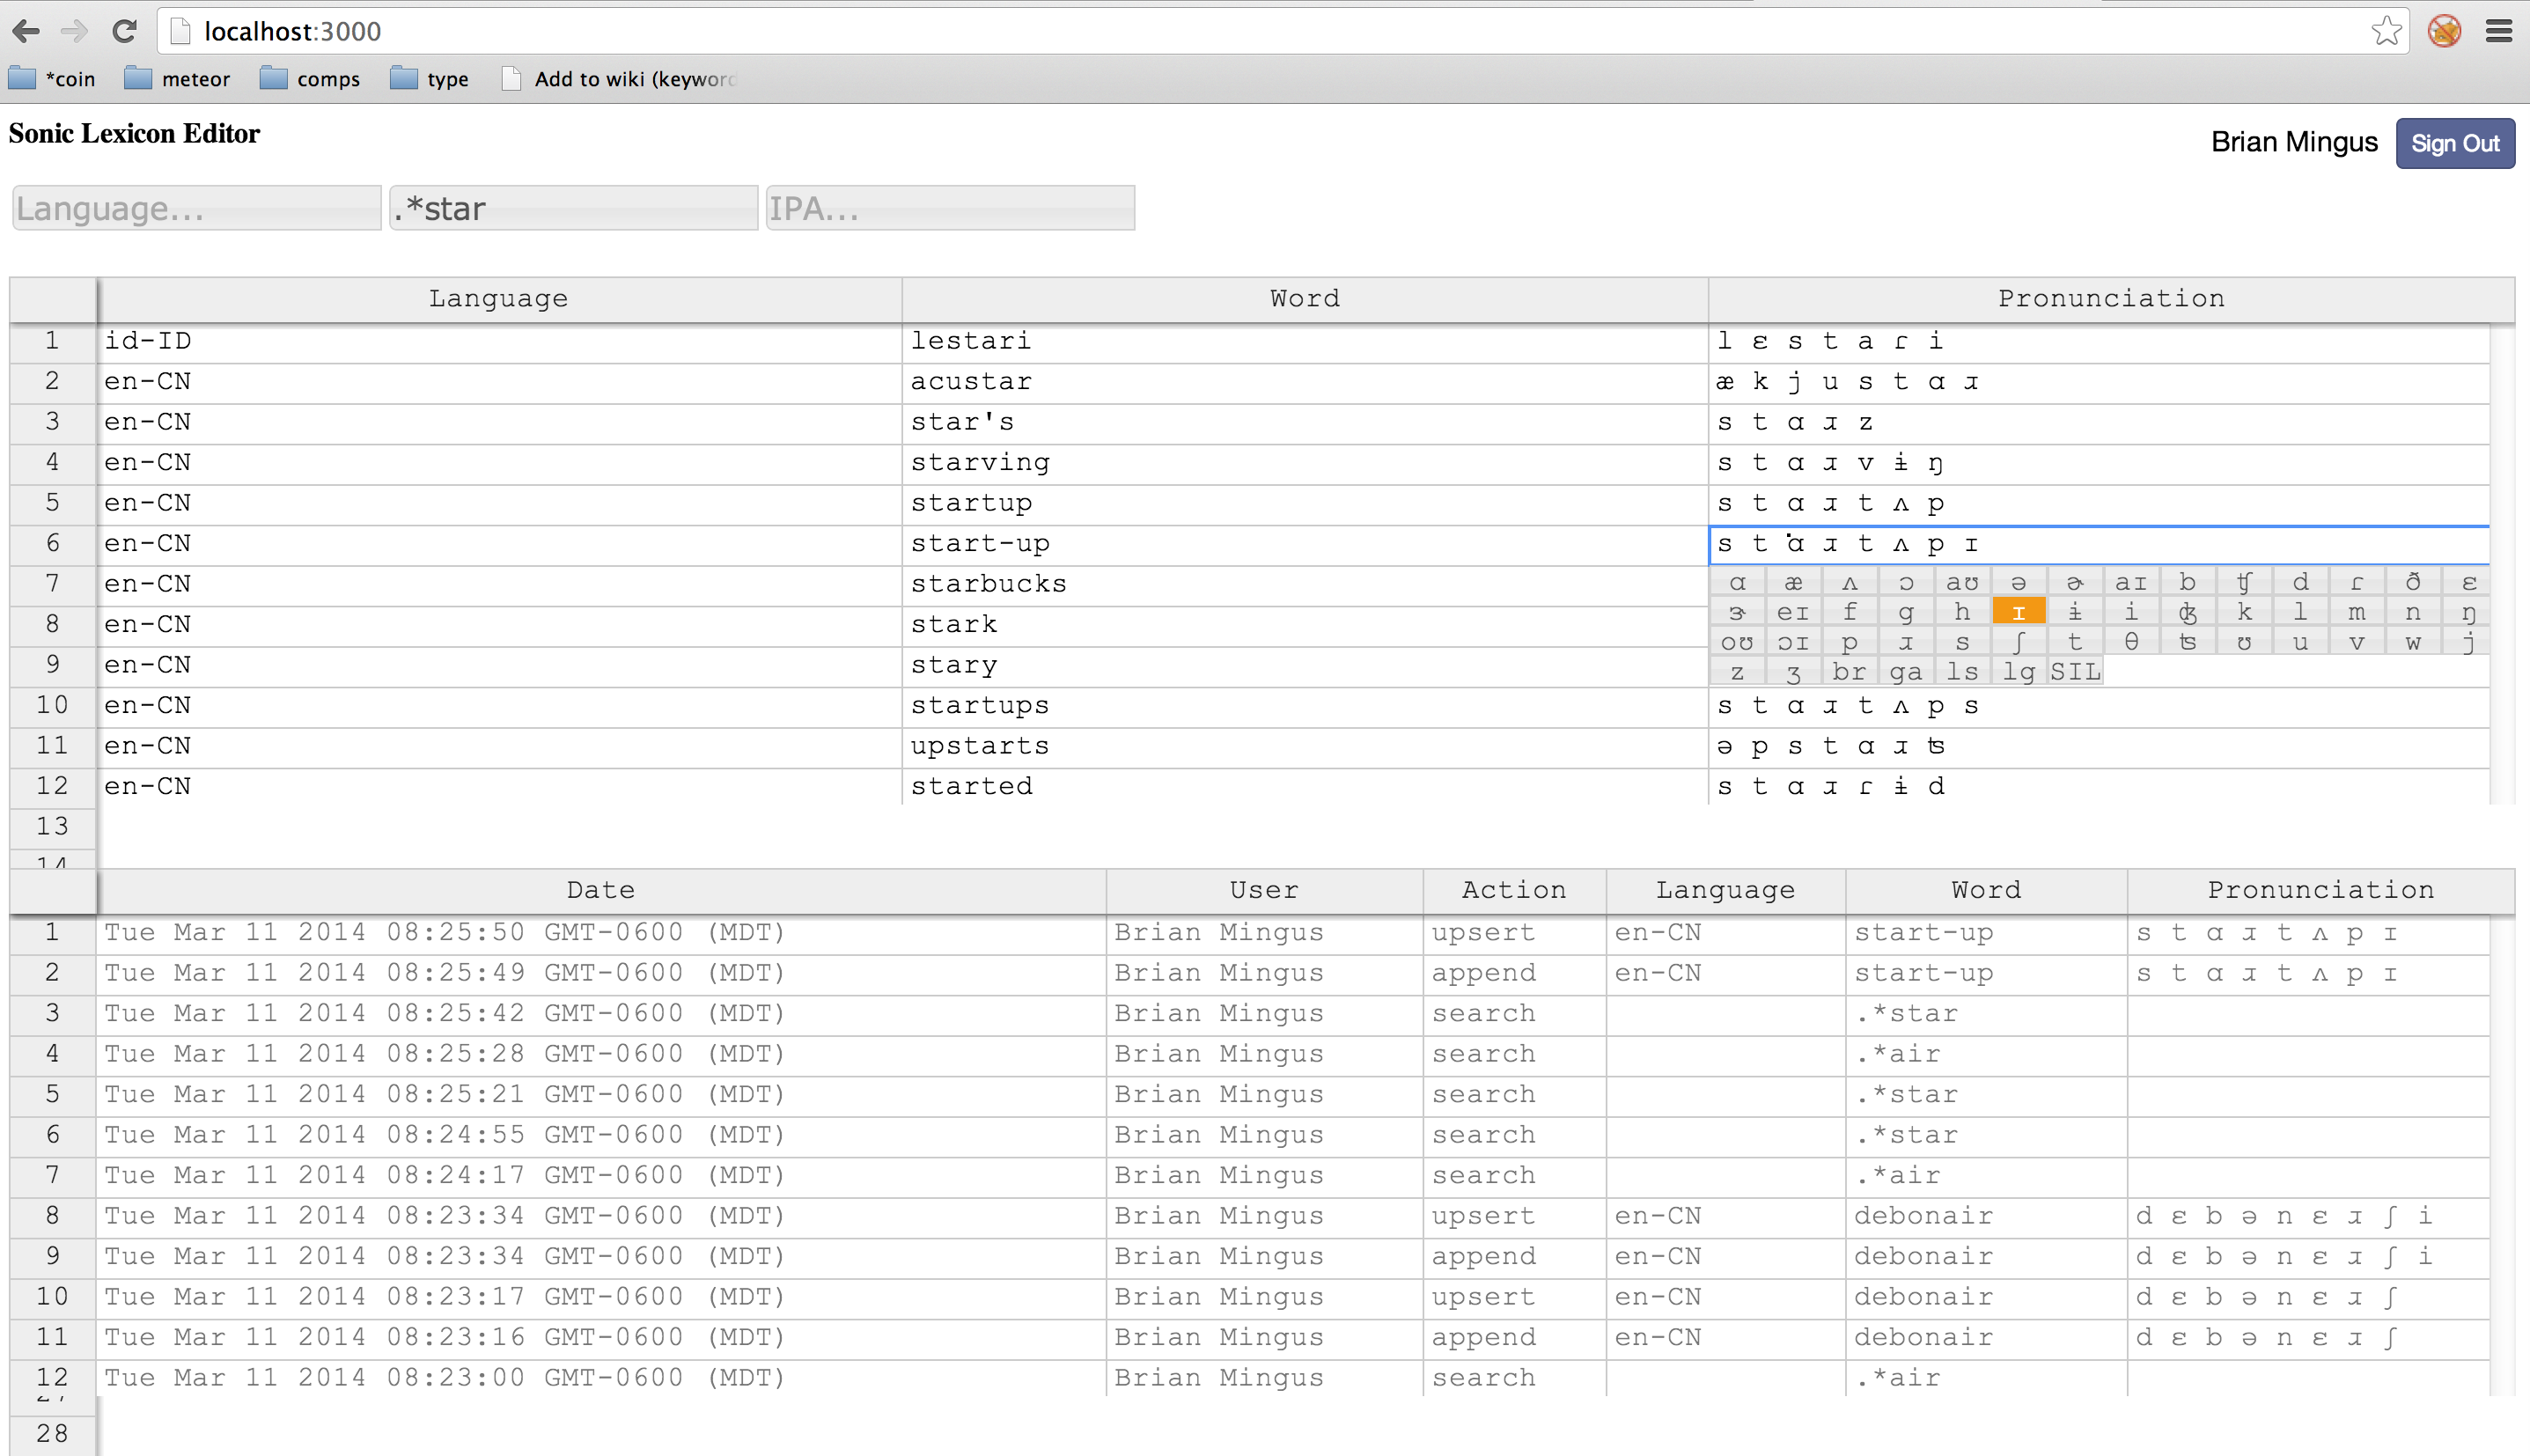The image size is (2530, 1456).
Task: Bookmark page with the star icon
Action: (2386, 31)
